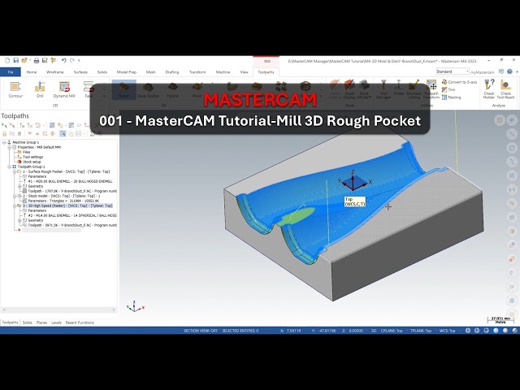Toggle SECTION VIEW: OFF in status bar

point(201,331)
